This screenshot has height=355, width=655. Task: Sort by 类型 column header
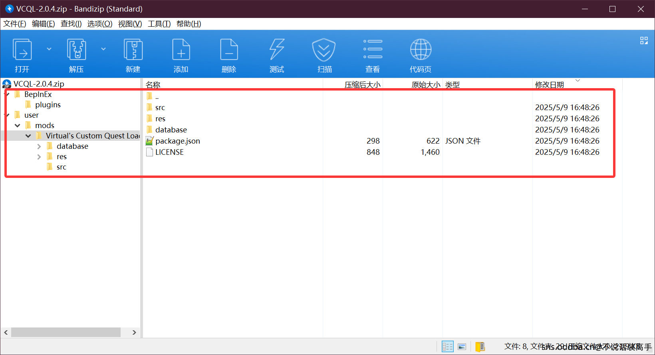(x=453, y=85)
